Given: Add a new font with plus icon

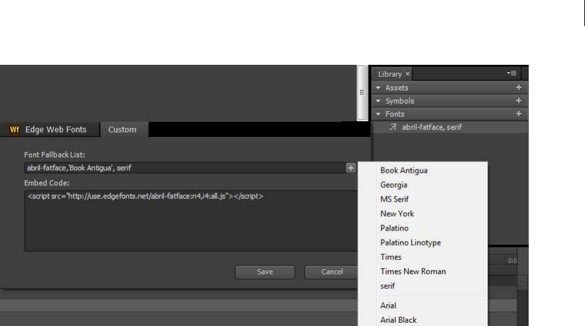Looking at the screenshot, I should (x=519, y=113).
